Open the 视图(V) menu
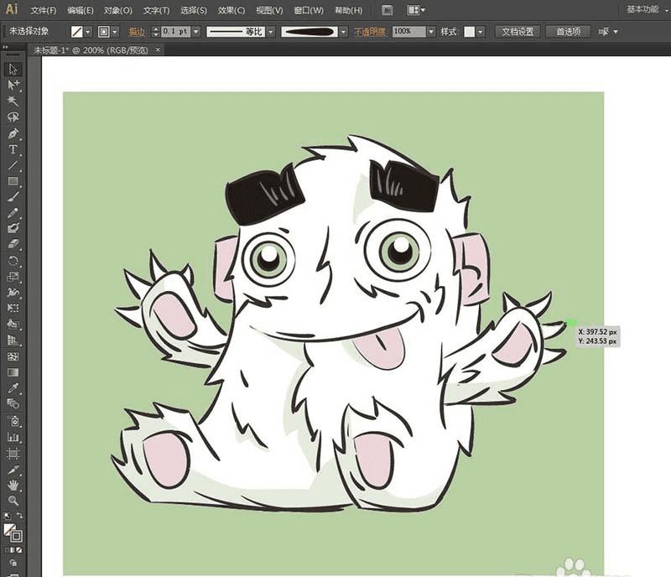671x577 pixels. [269, 10]
